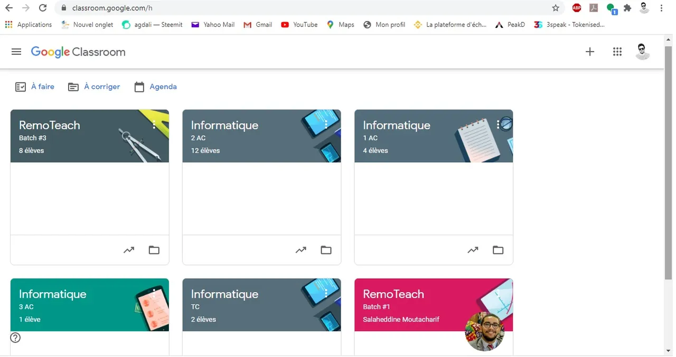Open RemoTeach Batch #3 class
Image resolution: width=676 pixels, height=357 pixels.
50,125
